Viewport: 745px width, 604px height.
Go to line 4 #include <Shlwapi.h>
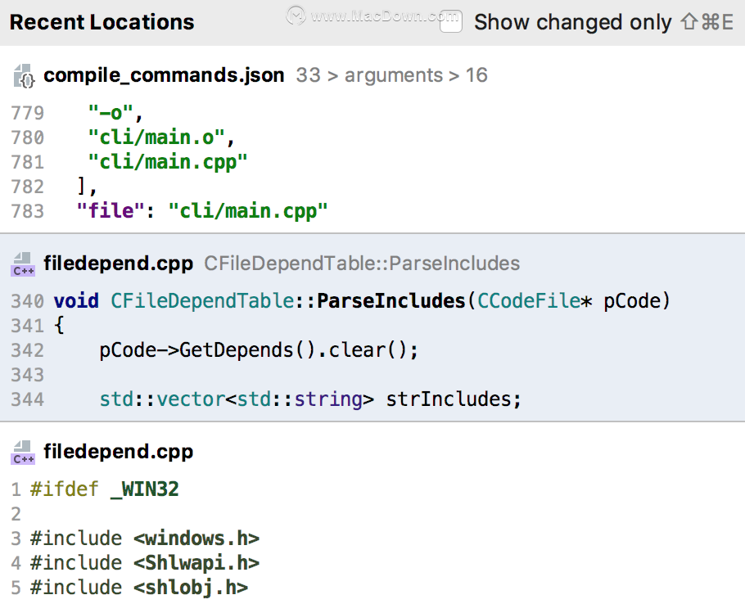tap(144, 563)
